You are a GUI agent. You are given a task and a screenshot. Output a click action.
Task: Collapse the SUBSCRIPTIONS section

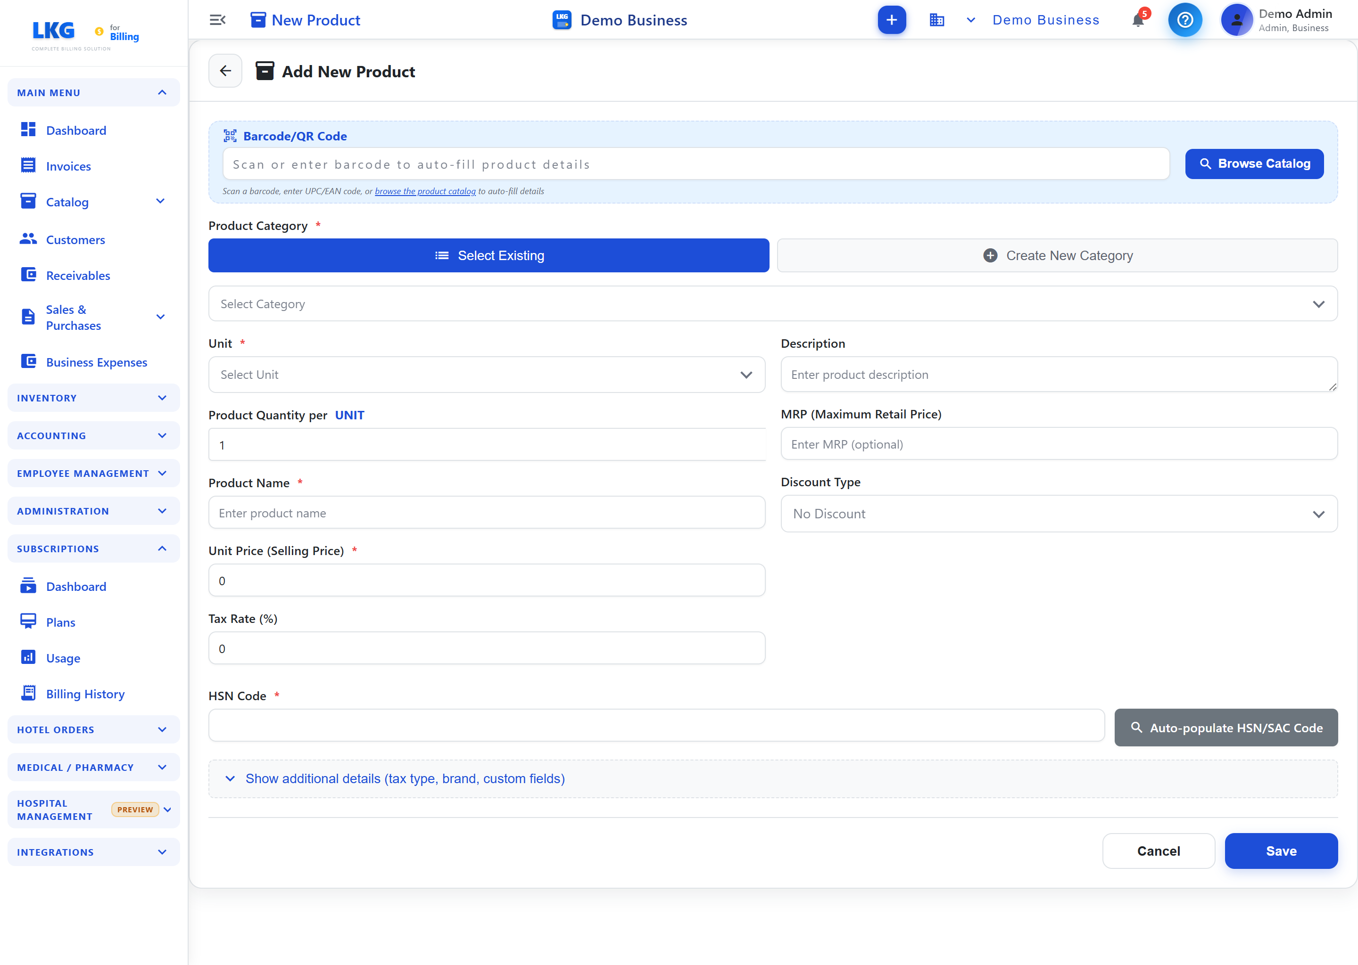[93, 548]
